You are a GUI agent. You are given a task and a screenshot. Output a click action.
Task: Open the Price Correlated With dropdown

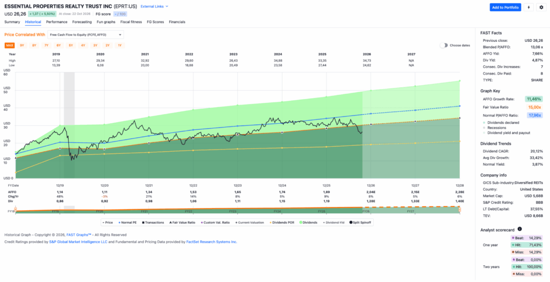[x=85, y=35]
